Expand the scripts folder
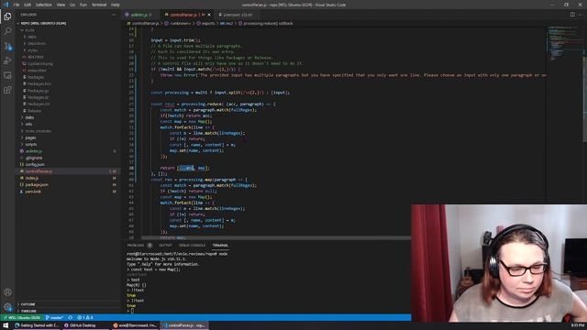The width and height of the screenshot is (587, 330). [x=30, y=145]
